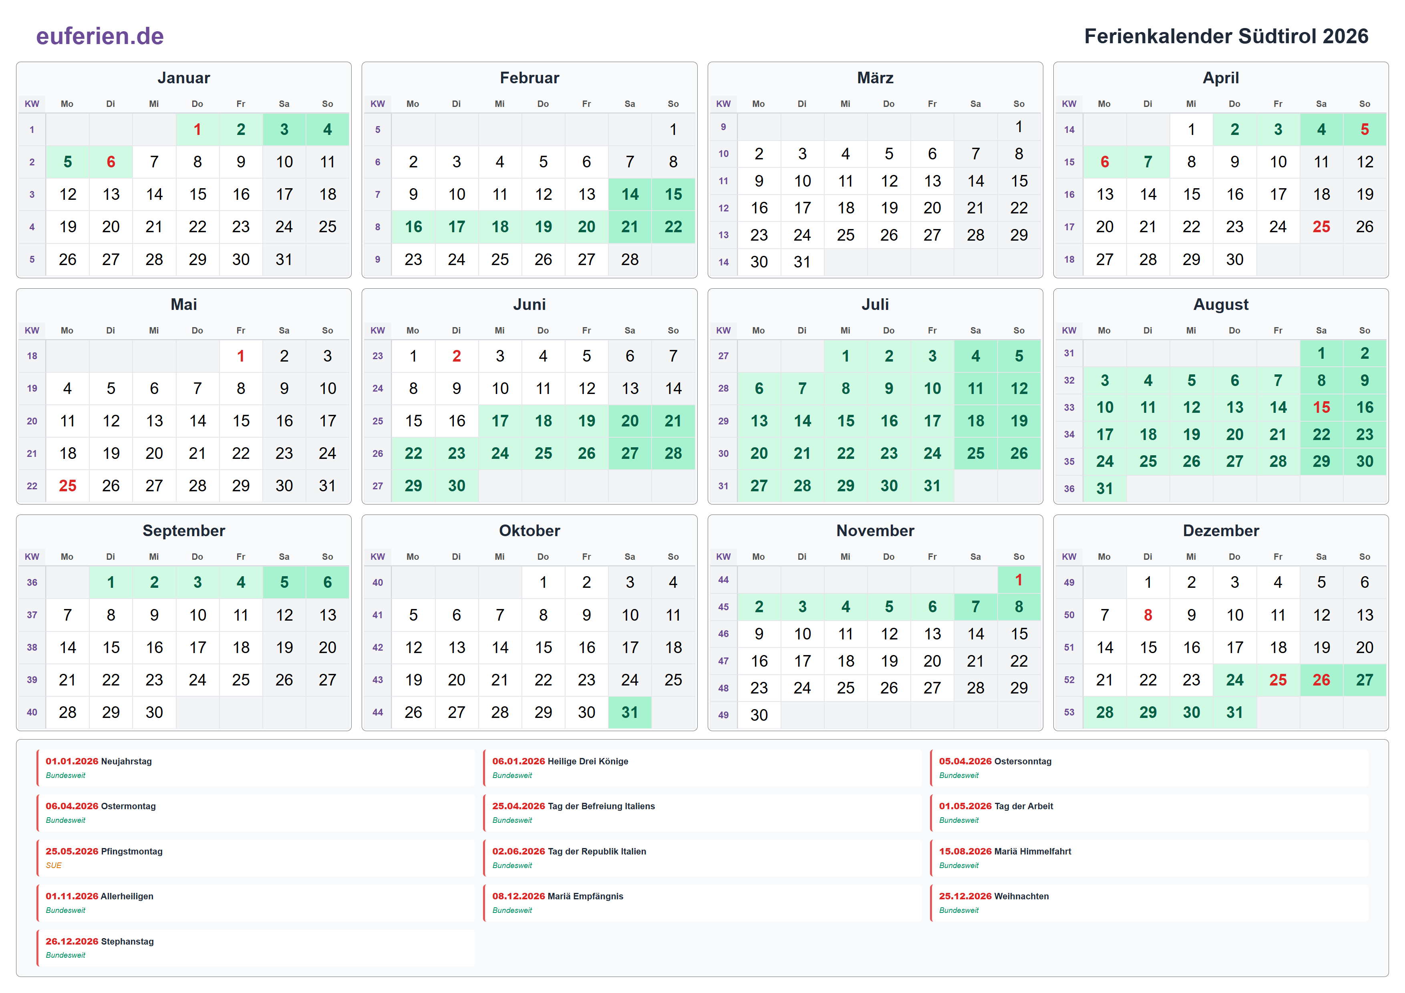Open the 25.12.2026 Weihnachten entry
This screenshot has width=1405, height=993.
1149,903
